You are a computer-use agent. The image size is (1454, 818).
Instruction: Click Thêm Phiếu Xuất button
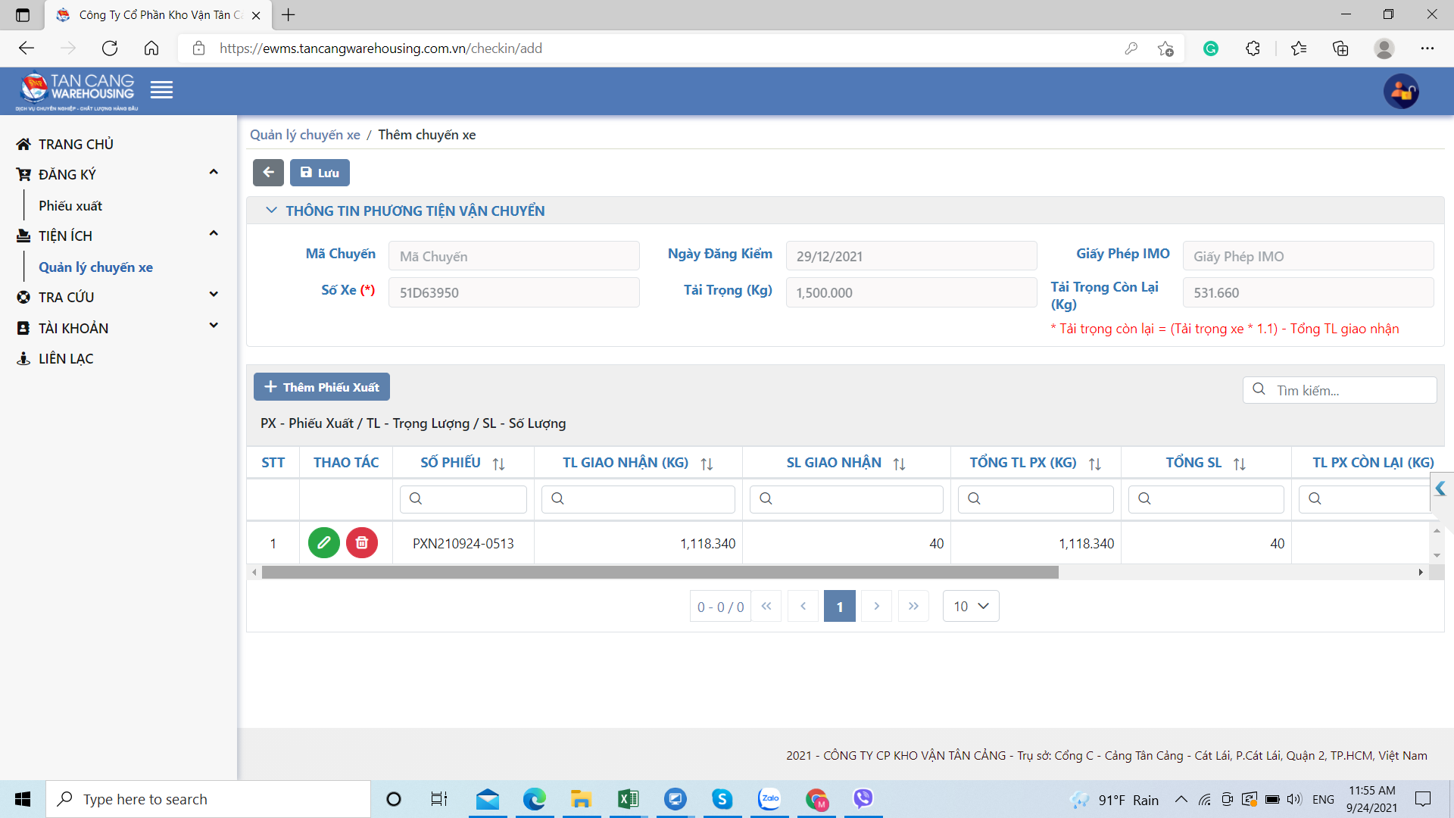322,387
